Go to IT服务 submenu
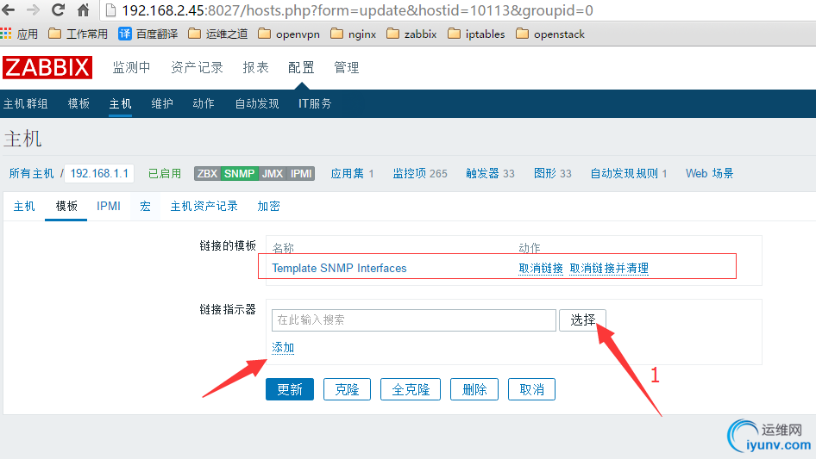The height and width of the screenshot is (459, 816). [315, 103]
